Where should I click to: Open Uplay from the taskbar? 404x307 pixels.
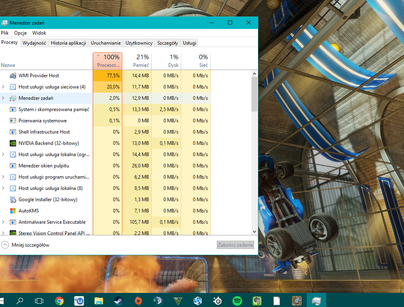(79, 301)
